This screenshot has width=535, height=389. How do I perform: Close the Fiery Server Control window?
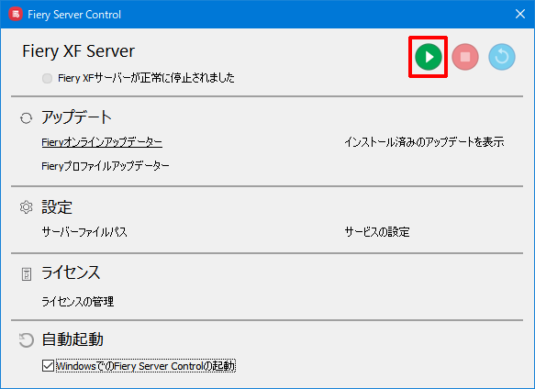tap(520, 14)
